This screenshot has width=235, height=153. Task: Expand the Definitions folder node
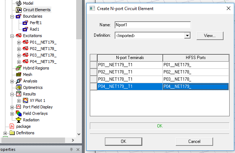click(5, 133)
